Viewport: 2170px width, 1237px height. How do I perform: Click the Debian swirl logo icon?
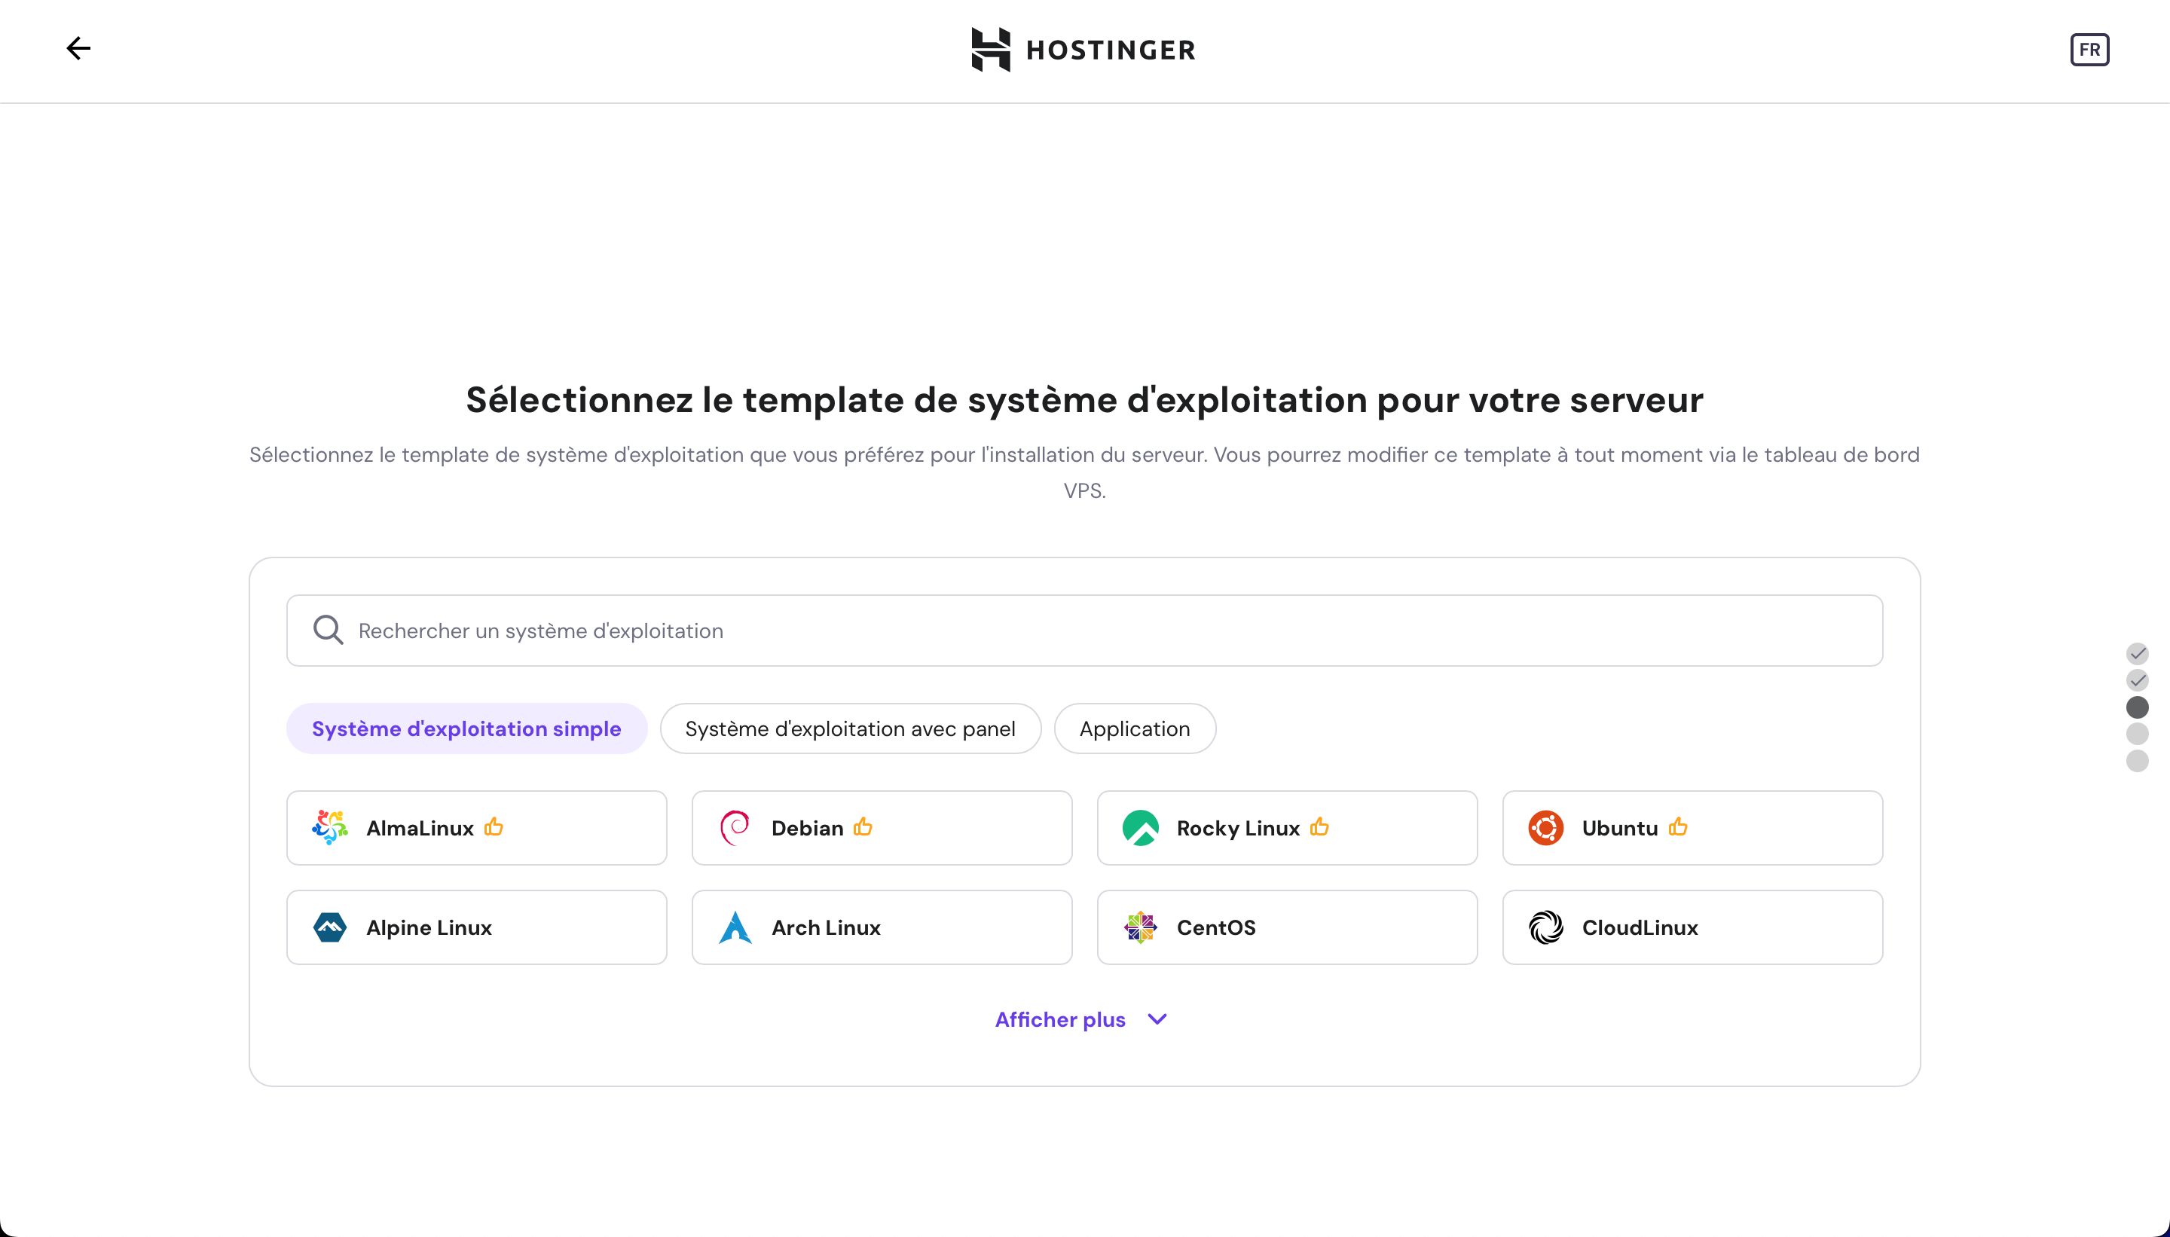[x=735, y=827]
